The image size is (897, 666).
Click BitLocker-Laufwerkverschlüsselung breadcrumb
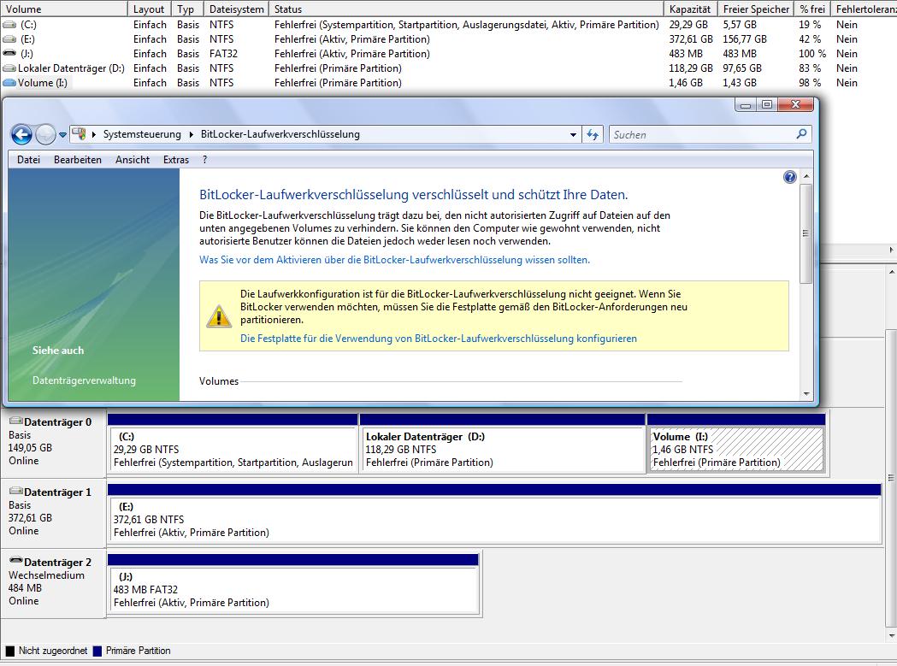[280, 134]
